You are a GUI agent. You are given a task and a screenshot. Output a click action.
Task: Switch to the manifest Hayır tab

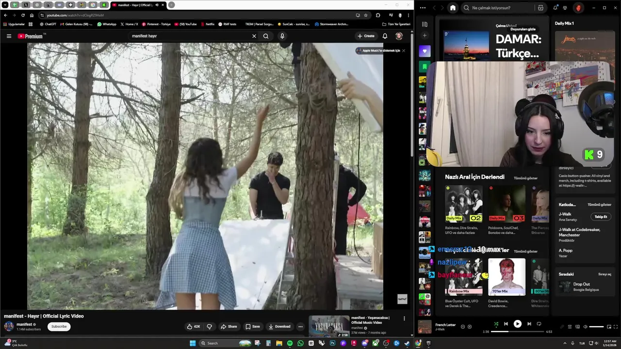pyautogui.click(x=138, y=5)
